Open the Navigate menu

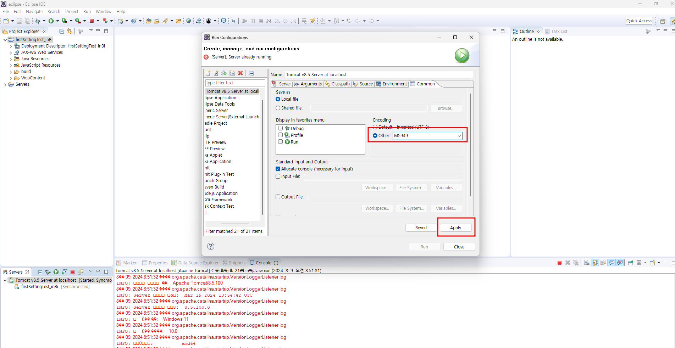click(x=34, y=12)
